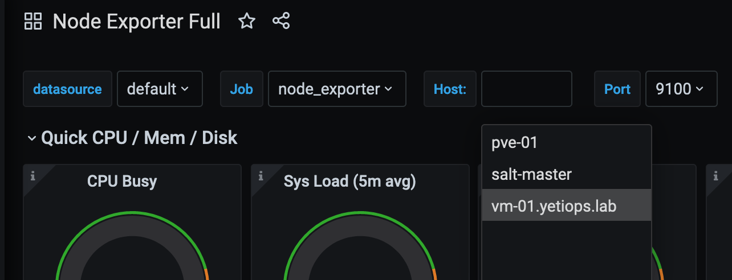Click the Host: variable label
Screen dimensions: 732x280
[x=450, y=89]
